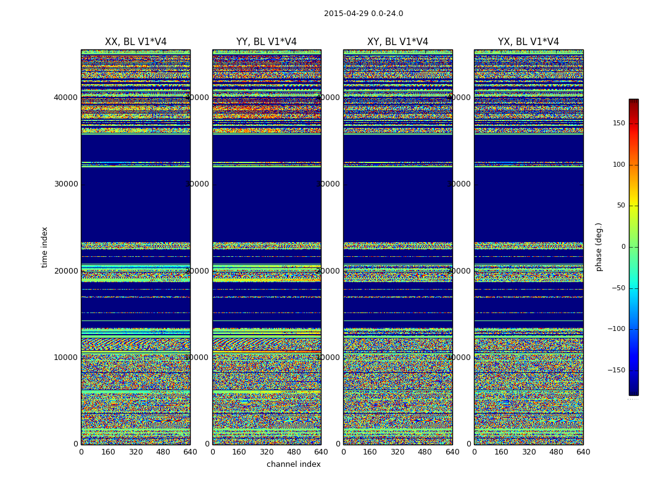
Task: Click the 160 channel tick under the XY plot
Action: (x=370, y=452)
